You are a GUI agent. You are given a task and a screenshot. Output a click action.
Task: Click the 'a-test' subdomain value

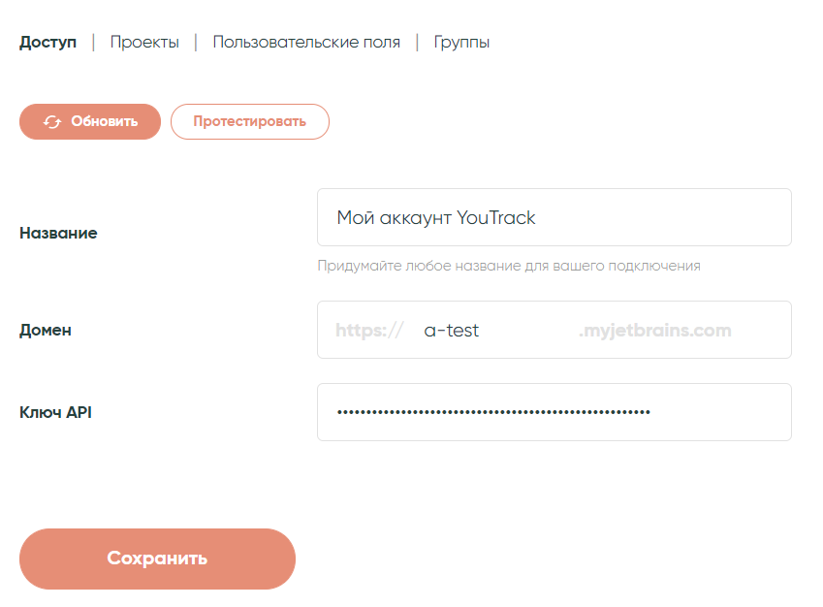coord(452,331)
